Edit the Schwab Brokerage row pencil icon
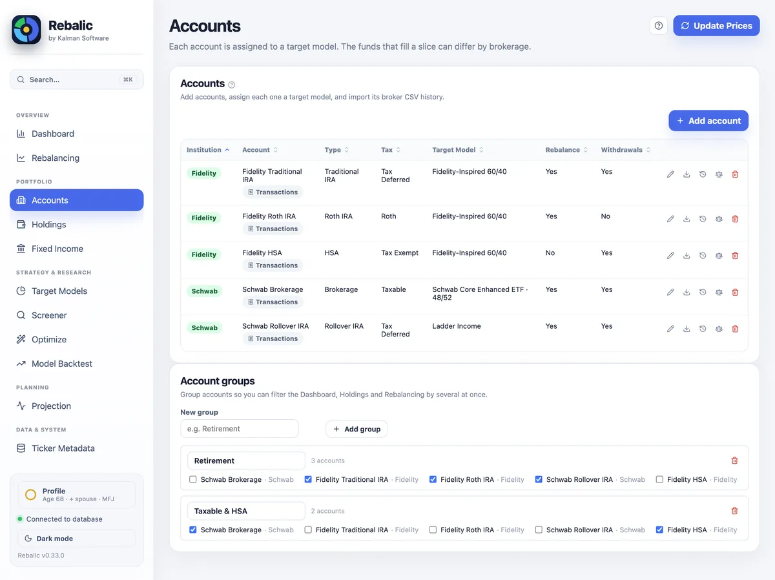 [x=670, y=293]
